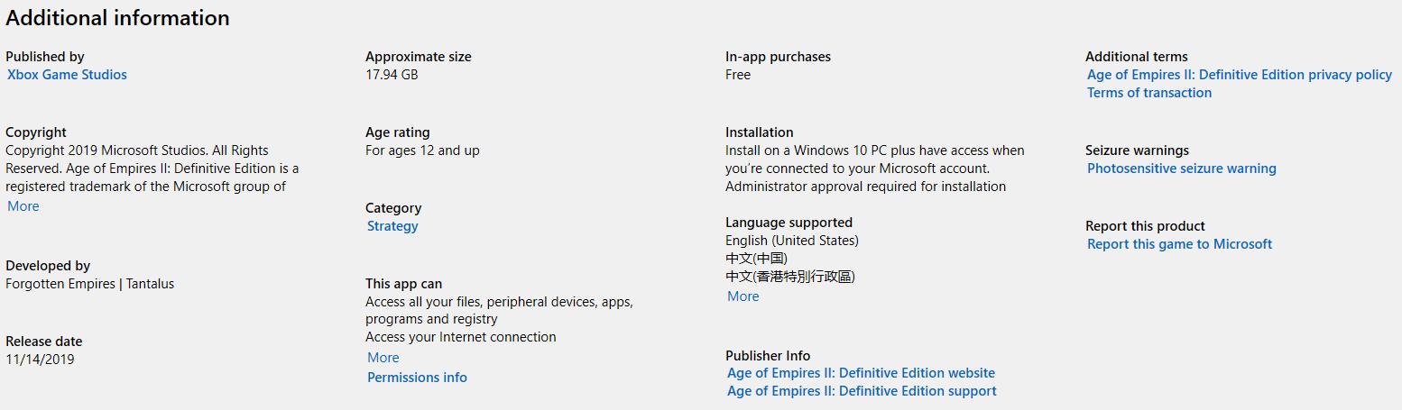Open Age of Empires II support link
This screenshot has height=410, width=1402.
(862, 391)
